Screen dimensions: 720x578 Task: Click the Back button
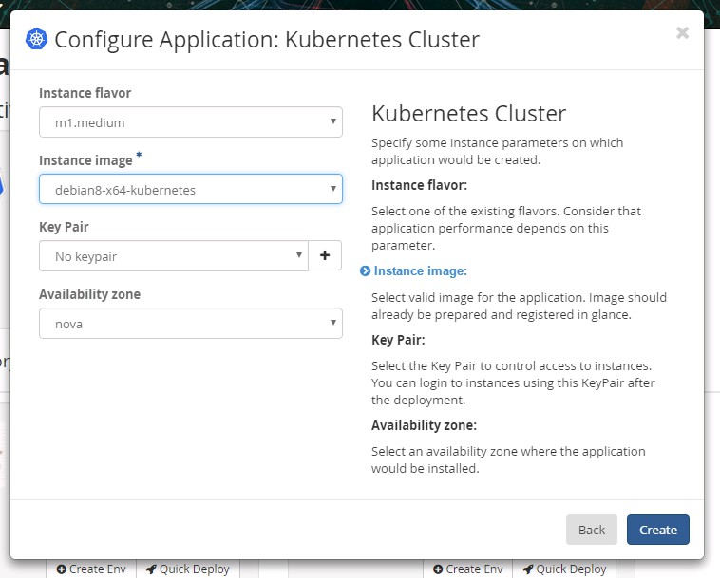coord(592,530)
